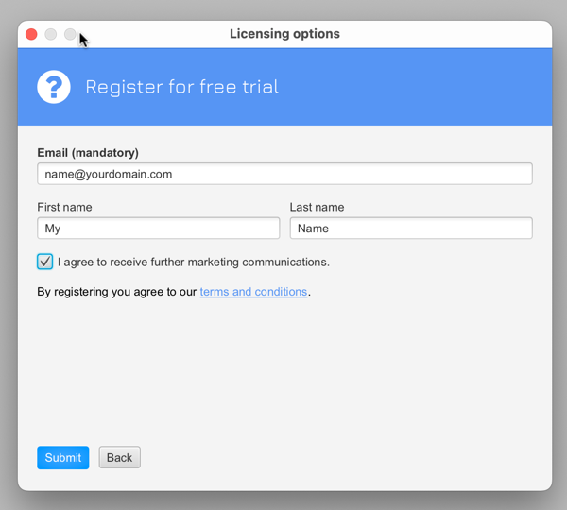Open the terms and conditions link
The width and height of the screenshot is (567, 510).
point(253,292)
